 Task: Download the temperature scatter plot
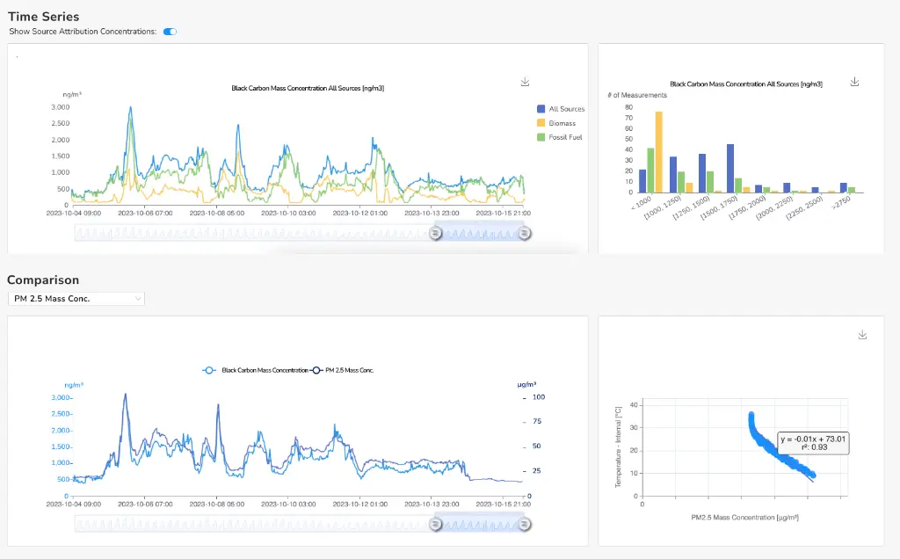(862, 335)
